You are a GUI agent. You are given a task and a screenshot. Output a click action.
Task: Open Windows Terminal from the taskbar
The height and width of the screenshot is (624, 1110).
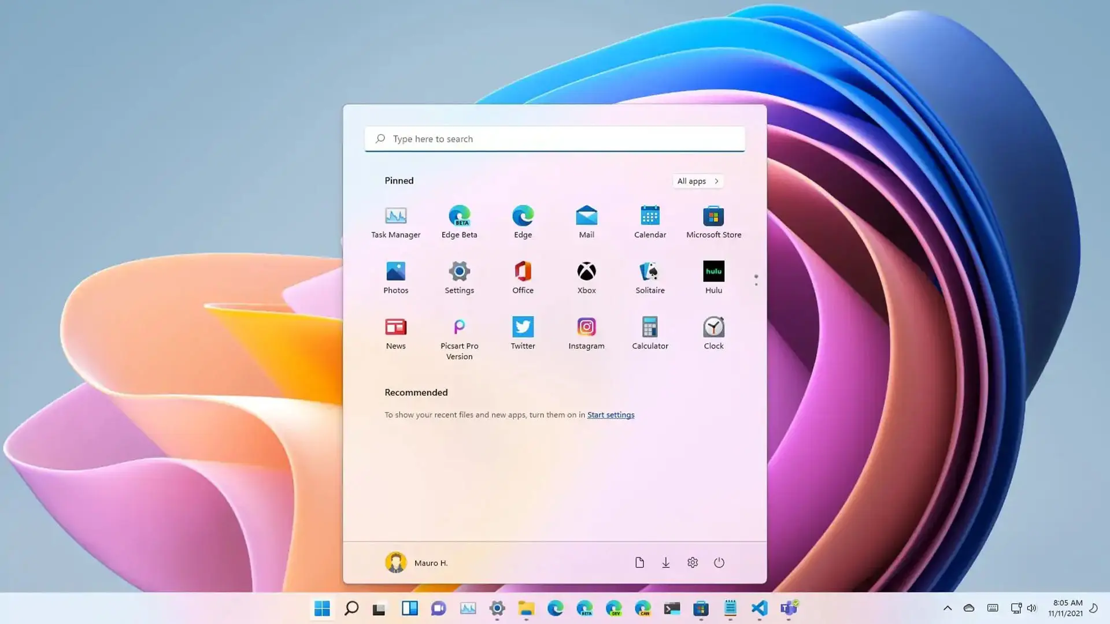pos(672,608)
